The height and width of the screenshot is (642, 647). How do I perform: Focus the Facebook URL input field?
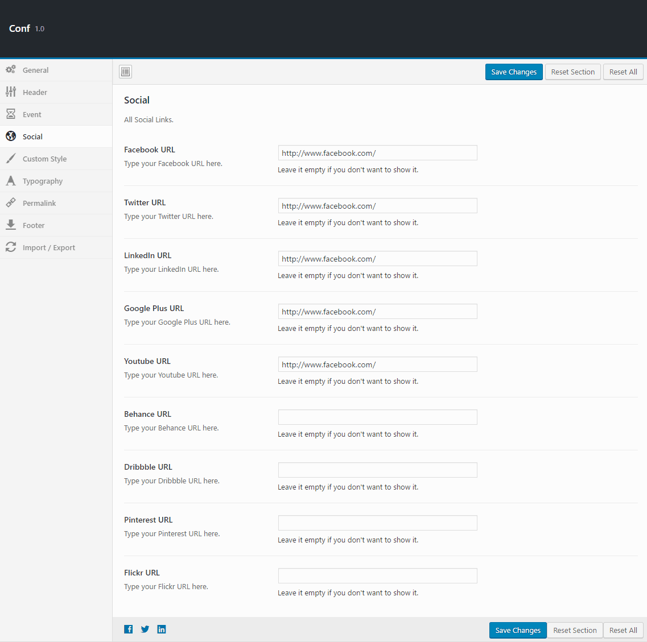click(x=377, y=153)
